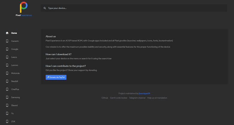Open the Motorola devices menu
Image resolution: width=234 pixels, height=125 pixels.
(15, 73)
